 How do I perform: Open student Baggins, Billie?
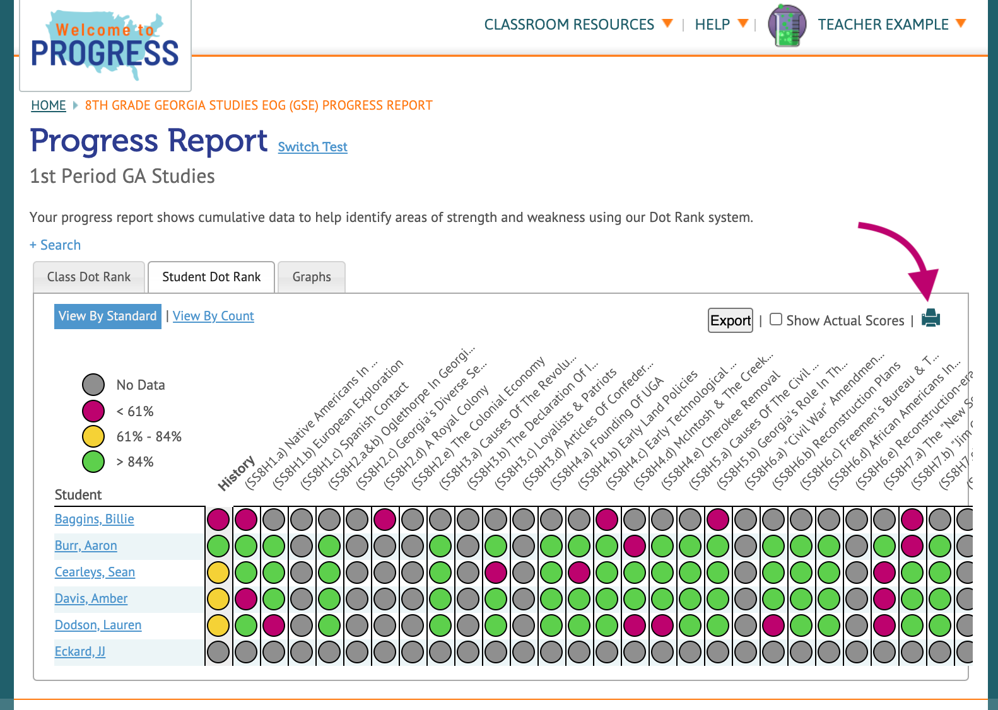pyautogui.click(x=95, y=519)
